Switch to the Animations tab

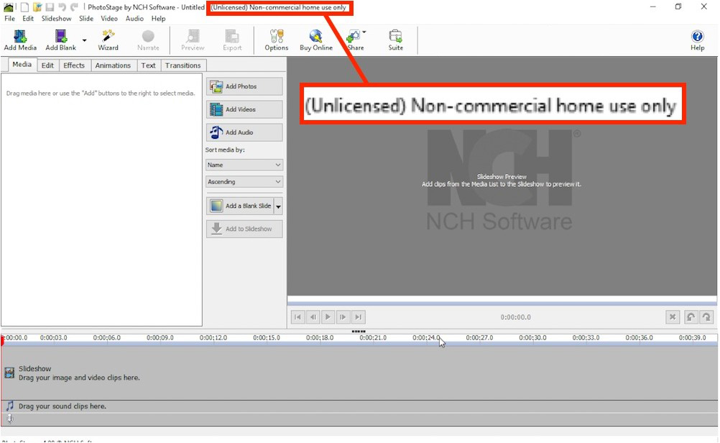(113, 65)
